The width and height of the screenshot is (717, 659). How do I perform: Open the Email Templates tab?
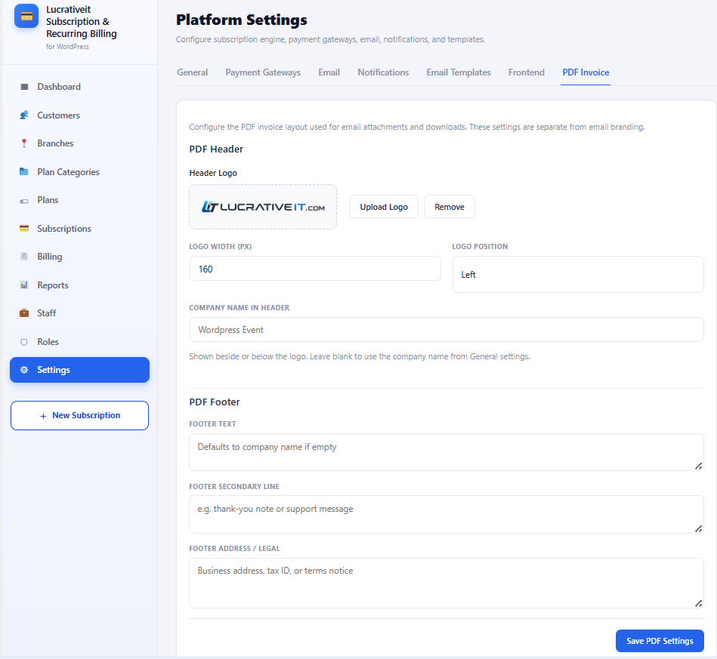tap(459, 72)
